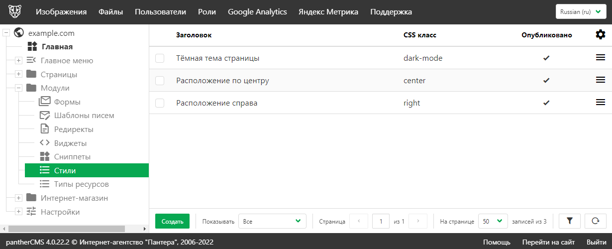Click the filter funnel icon

(570, 221)
